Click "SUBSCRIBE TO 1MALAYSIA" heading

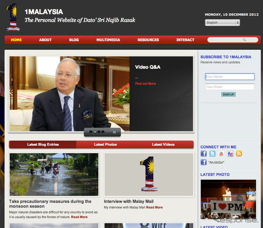pos(226,57)
